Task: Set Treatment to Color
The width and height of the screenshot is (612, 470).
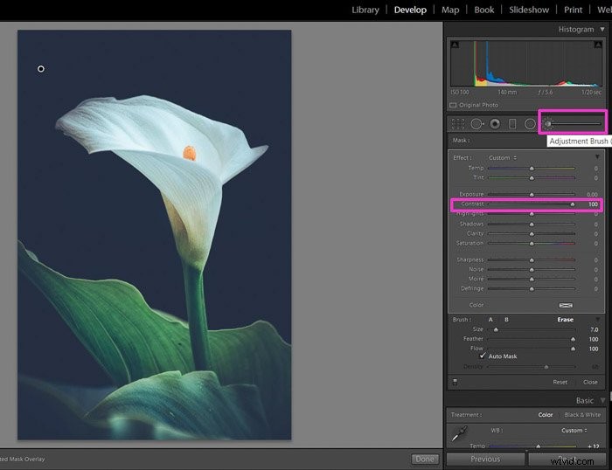Action: (x=546, y=415)
